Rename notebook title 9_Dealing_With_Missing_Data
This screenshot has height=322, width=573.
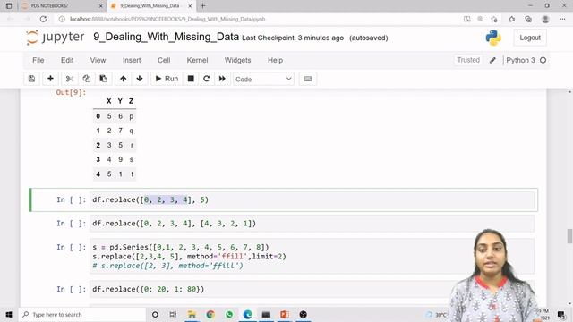(x=166, y=37)
